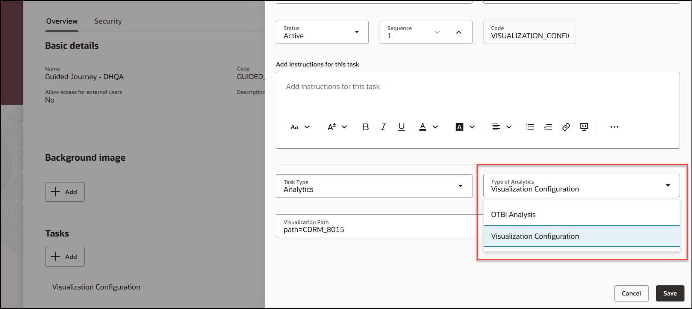
Task: Open the Status dropdown showing Active
Action: point(322,32)
